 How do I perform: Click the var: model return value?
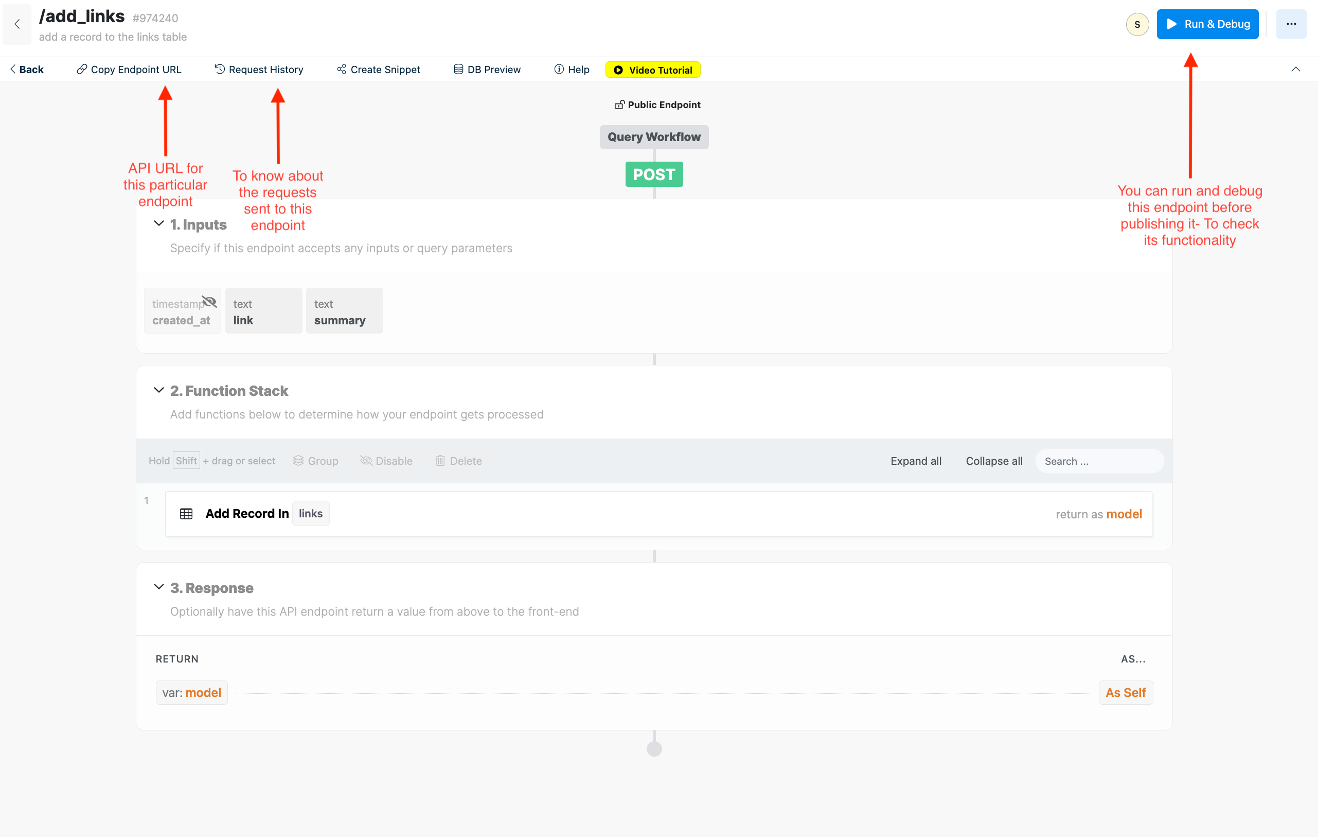pos(191,692)
